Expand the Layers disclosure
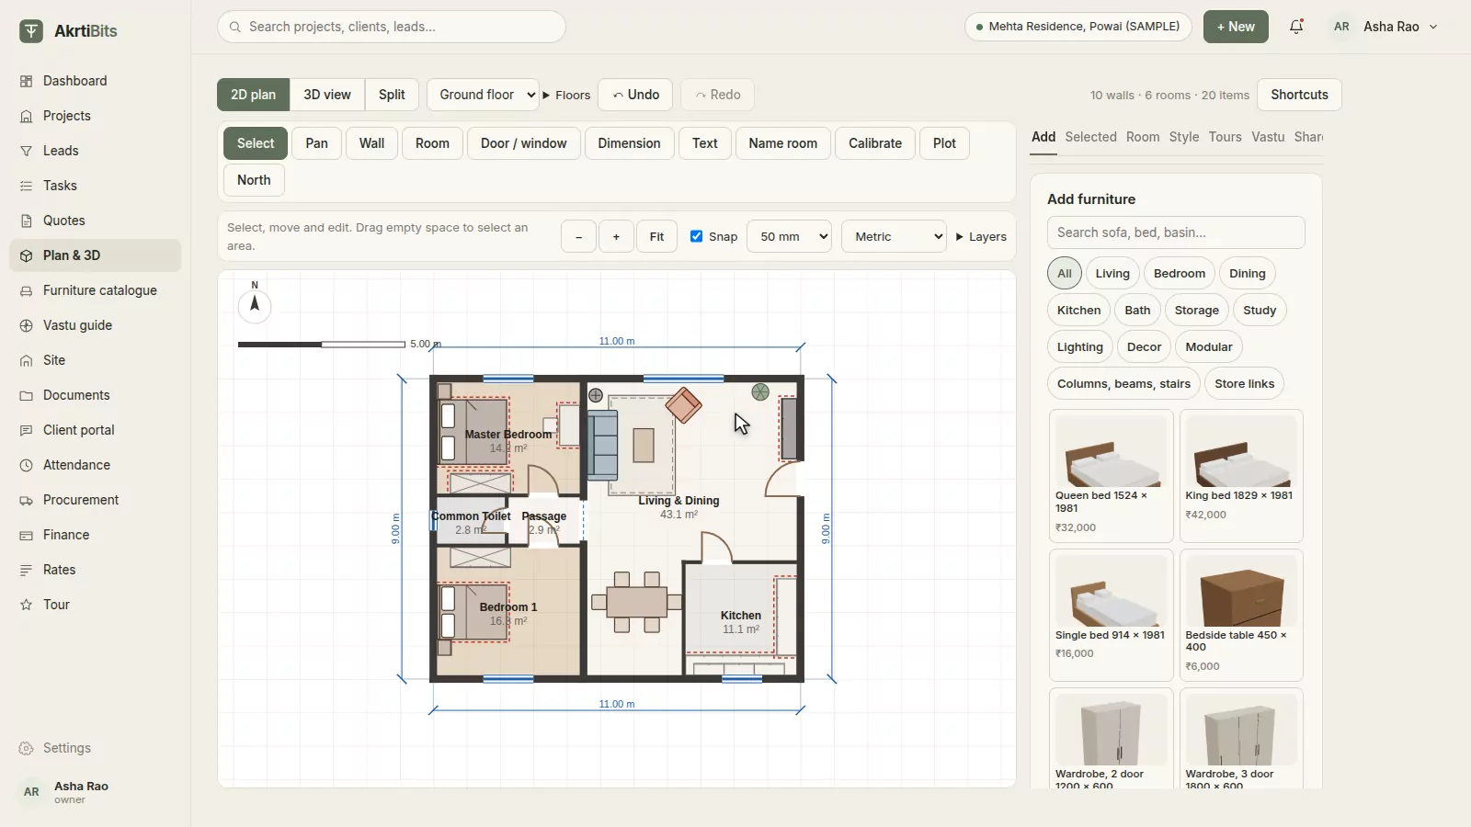Screen dimensions: 1471x827 click(981, 236)
